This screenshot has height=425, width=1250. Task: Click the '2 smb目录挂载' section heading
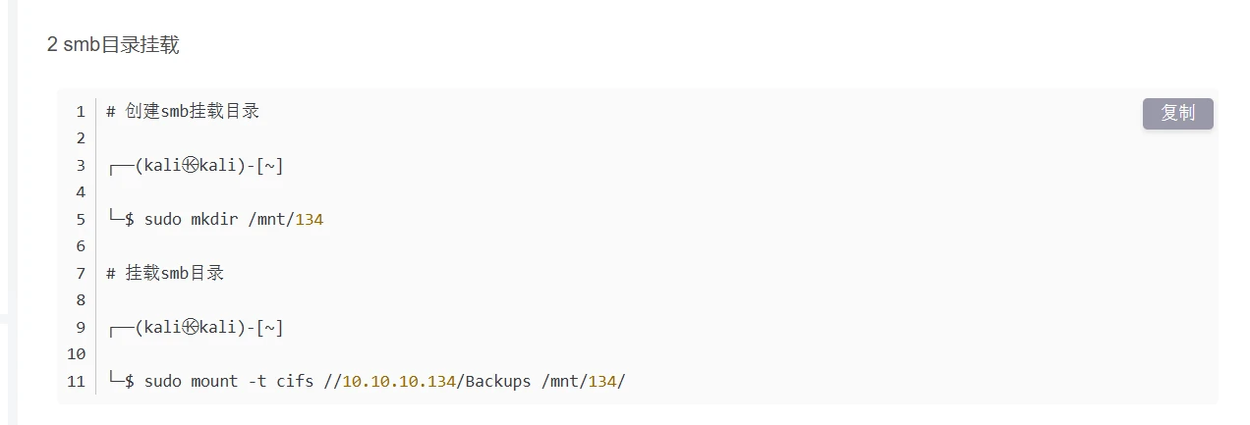click(x=113, y=44)
